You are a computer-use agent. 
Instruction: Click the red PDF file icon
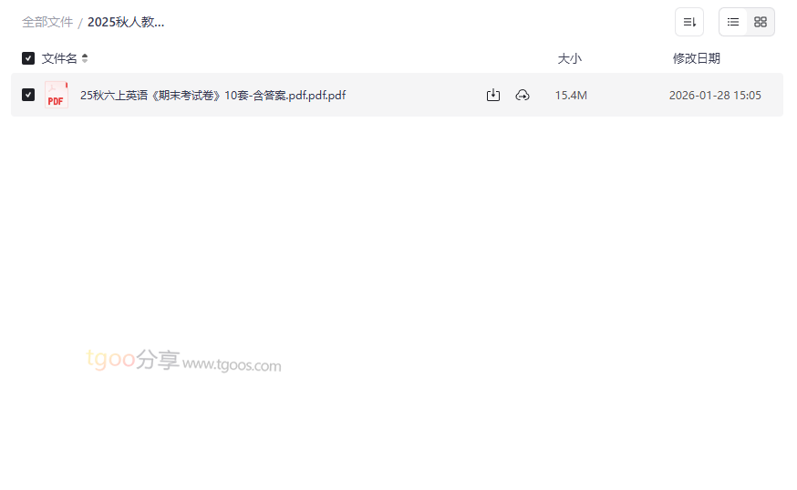pyautogui.click(x=56, y=95)
